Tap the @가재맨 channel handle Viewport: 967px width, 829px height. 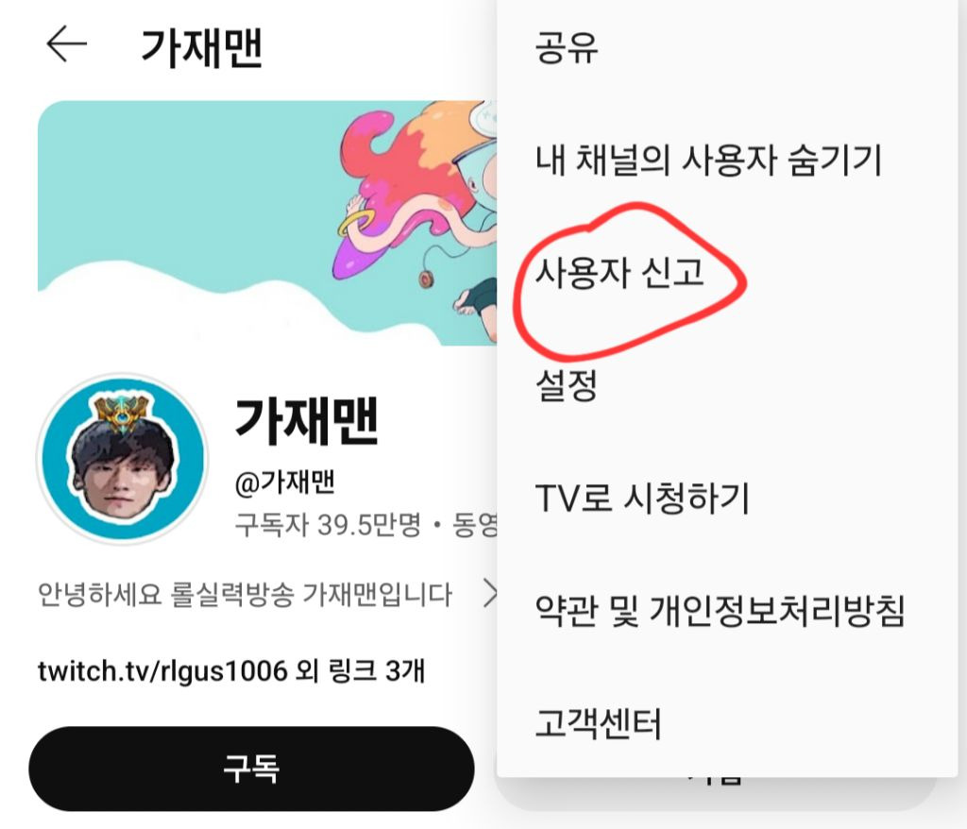point(284,482)
